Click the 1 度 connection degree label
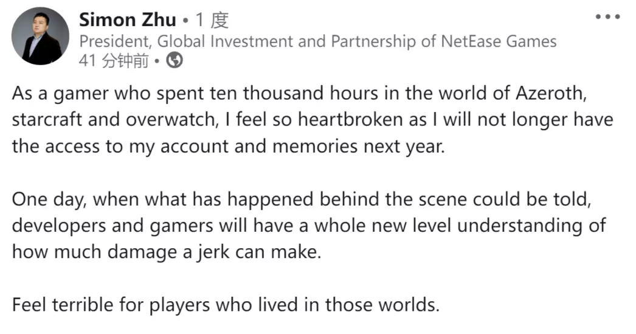This screenshot has width=636, height=334. [212, 20]
